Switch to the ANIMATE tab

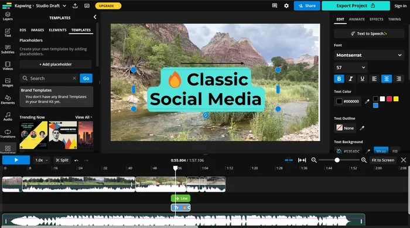coord(357,19)
